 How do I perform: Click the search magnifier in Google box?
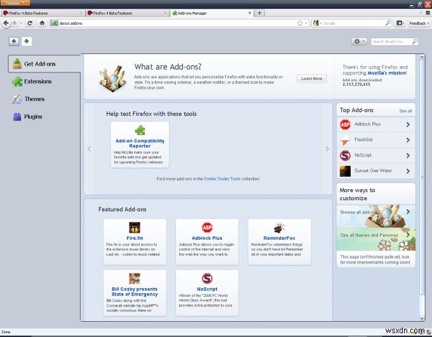tap(388, 23)
